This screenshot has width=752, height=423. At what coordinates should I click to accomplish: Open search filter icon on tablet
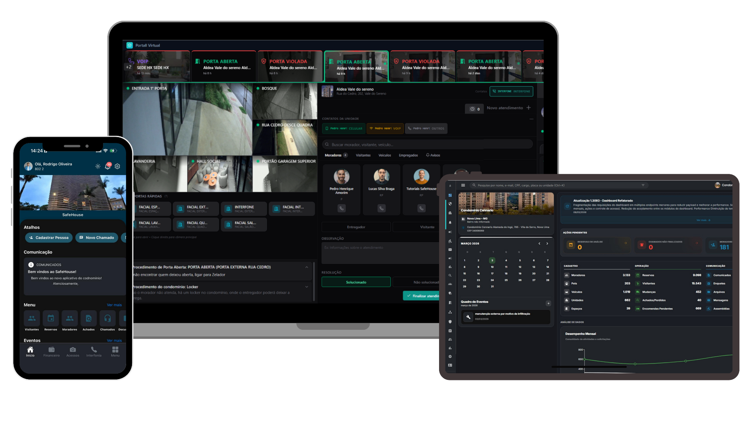(x=643, y=185)
